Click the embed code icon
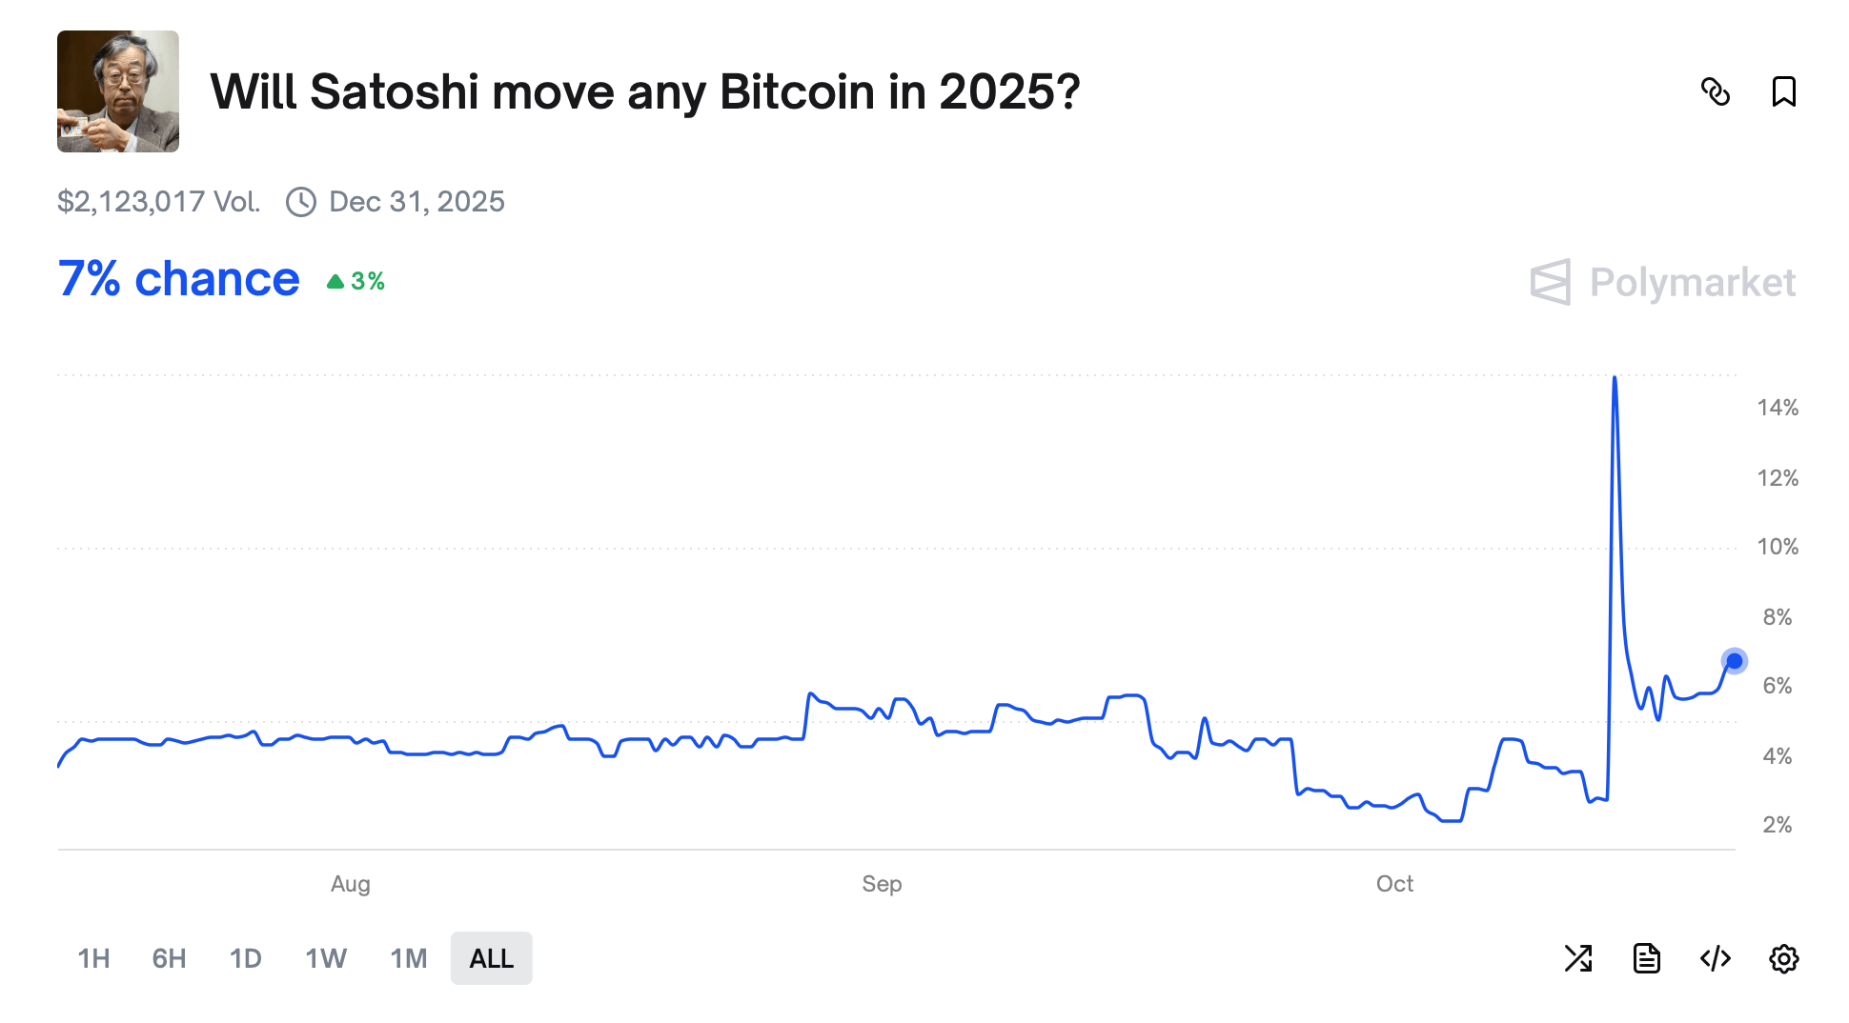 point(1716,959)
